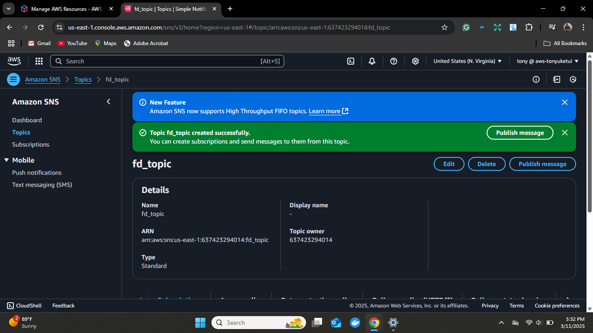593x333 pixels.
Task: Open the Chrome apps grid in bookmarks bar
Action: click(x=11, y=43)
